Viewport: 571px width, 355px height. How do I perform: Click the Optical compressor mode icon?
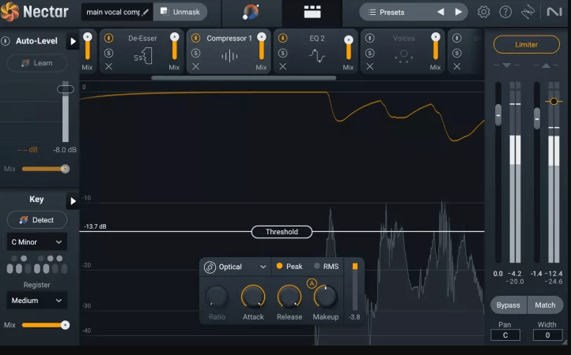[210, 267]
